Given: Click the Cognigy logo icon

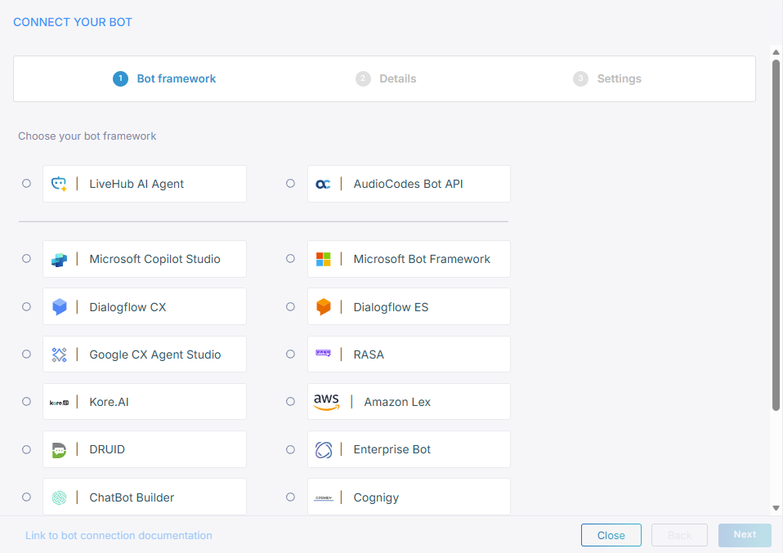Looking at the screenshot, I should (323, 497).
